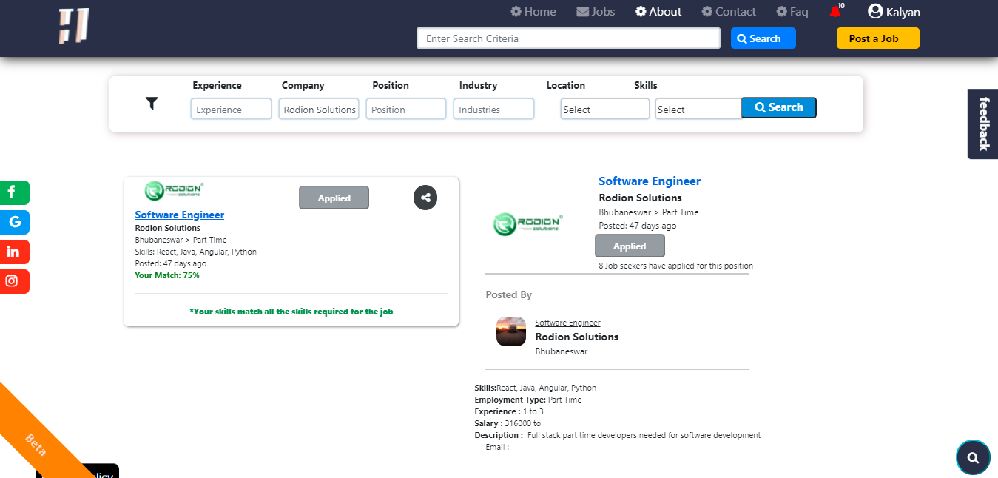Click the Enter Search Criteria field
998x478 pixels.
coord(568,38)
